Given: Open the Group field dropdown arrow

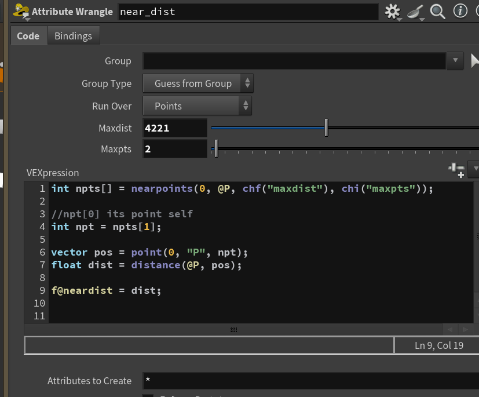Looking at the screenshot, I should 455,60.
